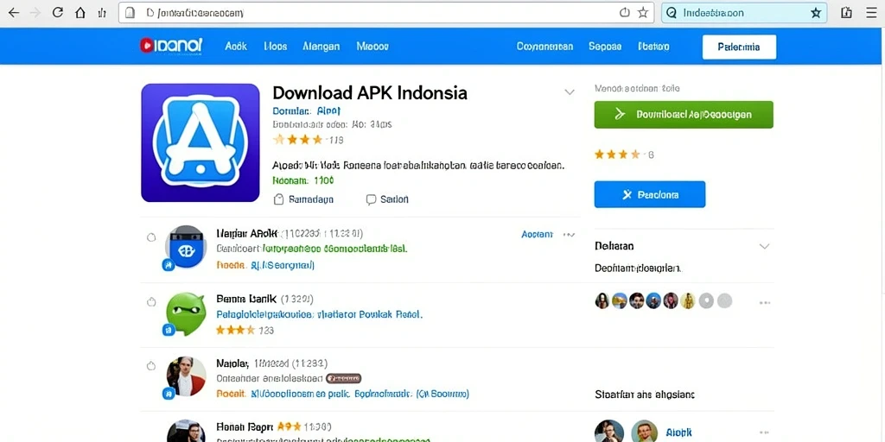Focus the Indeebaaon search field
This screenshot has width=885, height=442.
click(x=744, y=12)
